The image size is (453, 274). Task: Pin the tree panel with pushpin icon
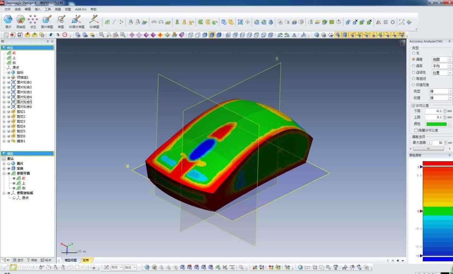click(x=48, y=41)
